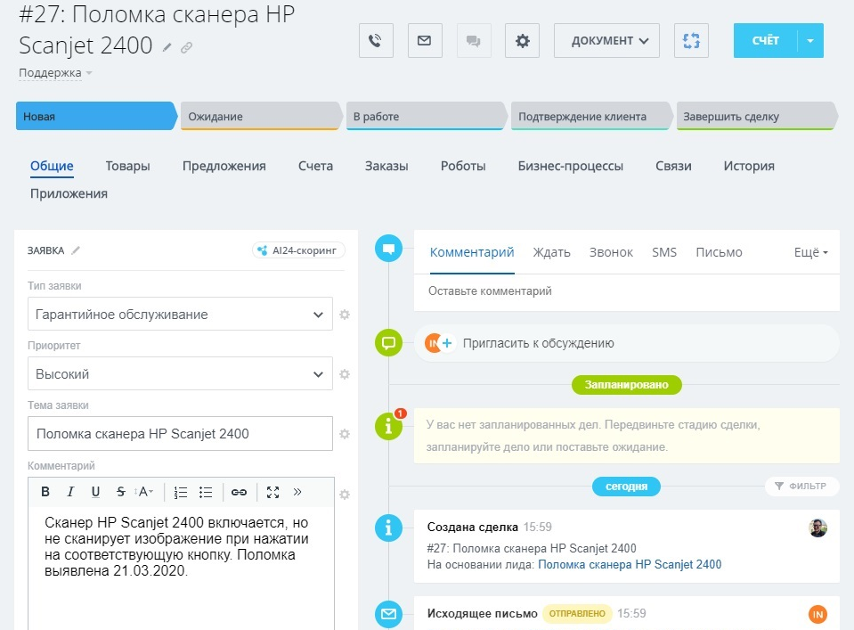854x630 pixels.
Task: Expand СЧЁТ button dropdown arrow
Action: pos(810,40)
